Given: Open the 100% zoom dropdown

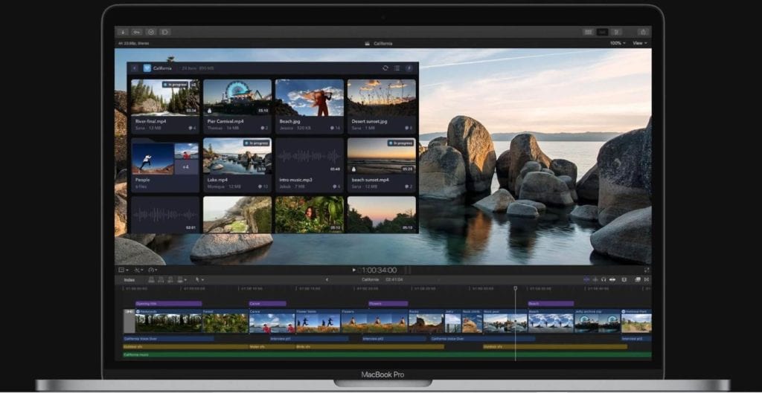Looking at the screenshot, I should (x=617, y=43).
